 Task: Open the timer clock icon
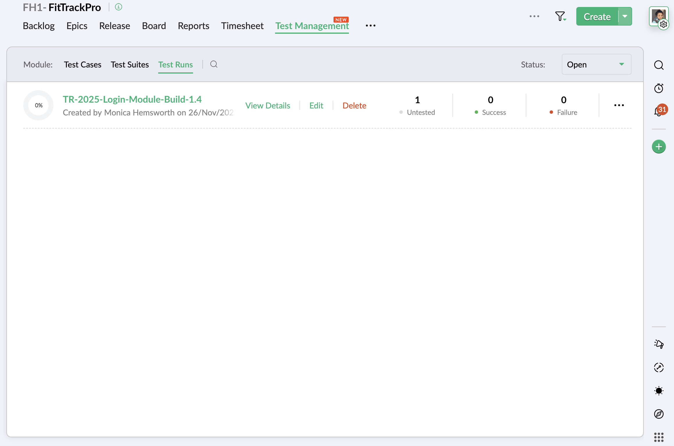click(659, 88)
